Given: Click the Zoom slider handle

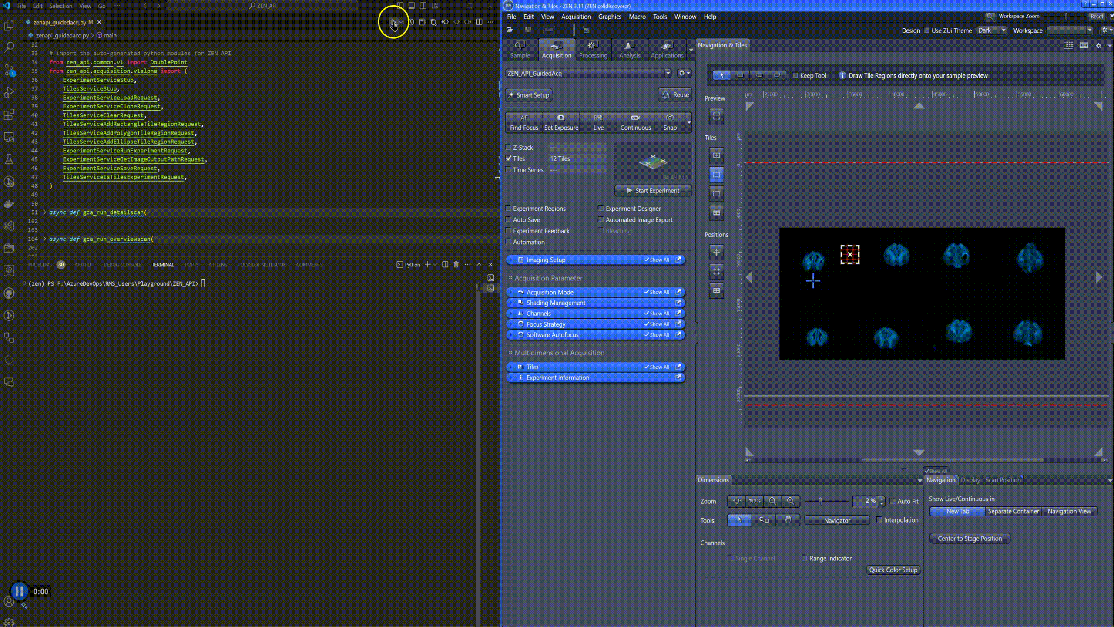Looking at the screenshot, I should pos(820,501).
